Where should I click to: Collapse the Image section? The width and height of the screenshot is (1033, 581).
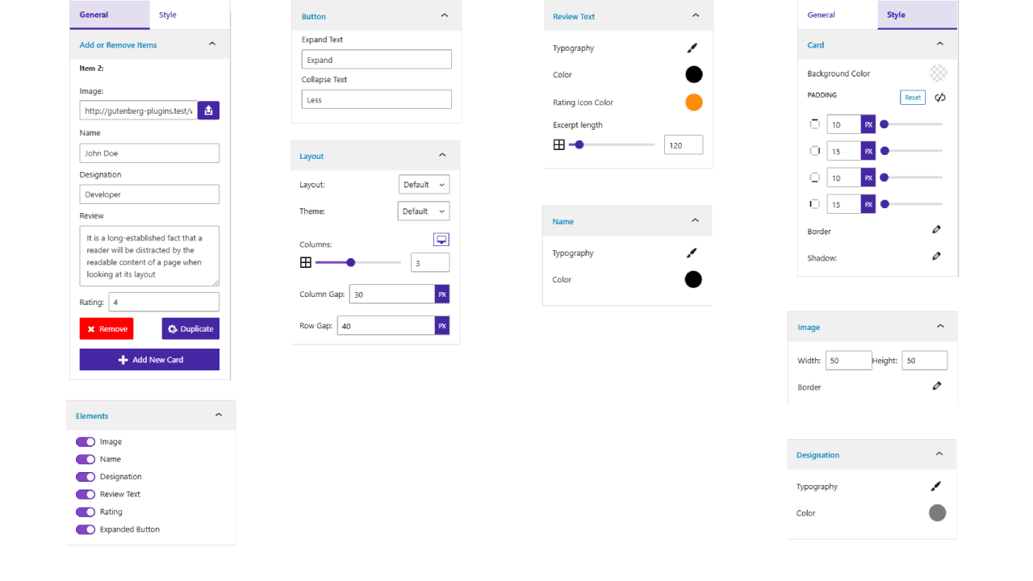[940, 326]
